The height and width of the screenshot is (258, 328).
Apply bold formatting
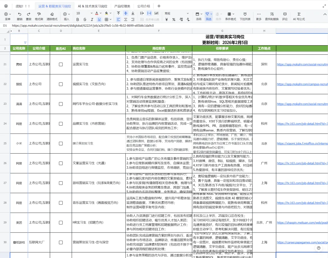78,19
